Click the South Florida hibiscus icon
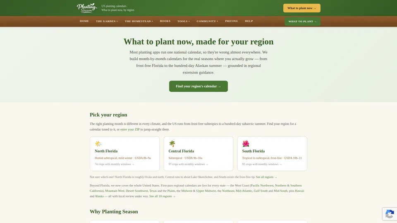The width and height of the screenshot is (397, 223). pyautogui.click(x=246, y=144)
